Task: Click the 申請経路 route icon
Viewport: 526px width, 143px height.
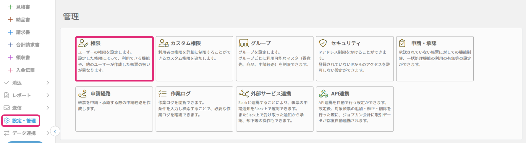Action: (x=82, y=94)
